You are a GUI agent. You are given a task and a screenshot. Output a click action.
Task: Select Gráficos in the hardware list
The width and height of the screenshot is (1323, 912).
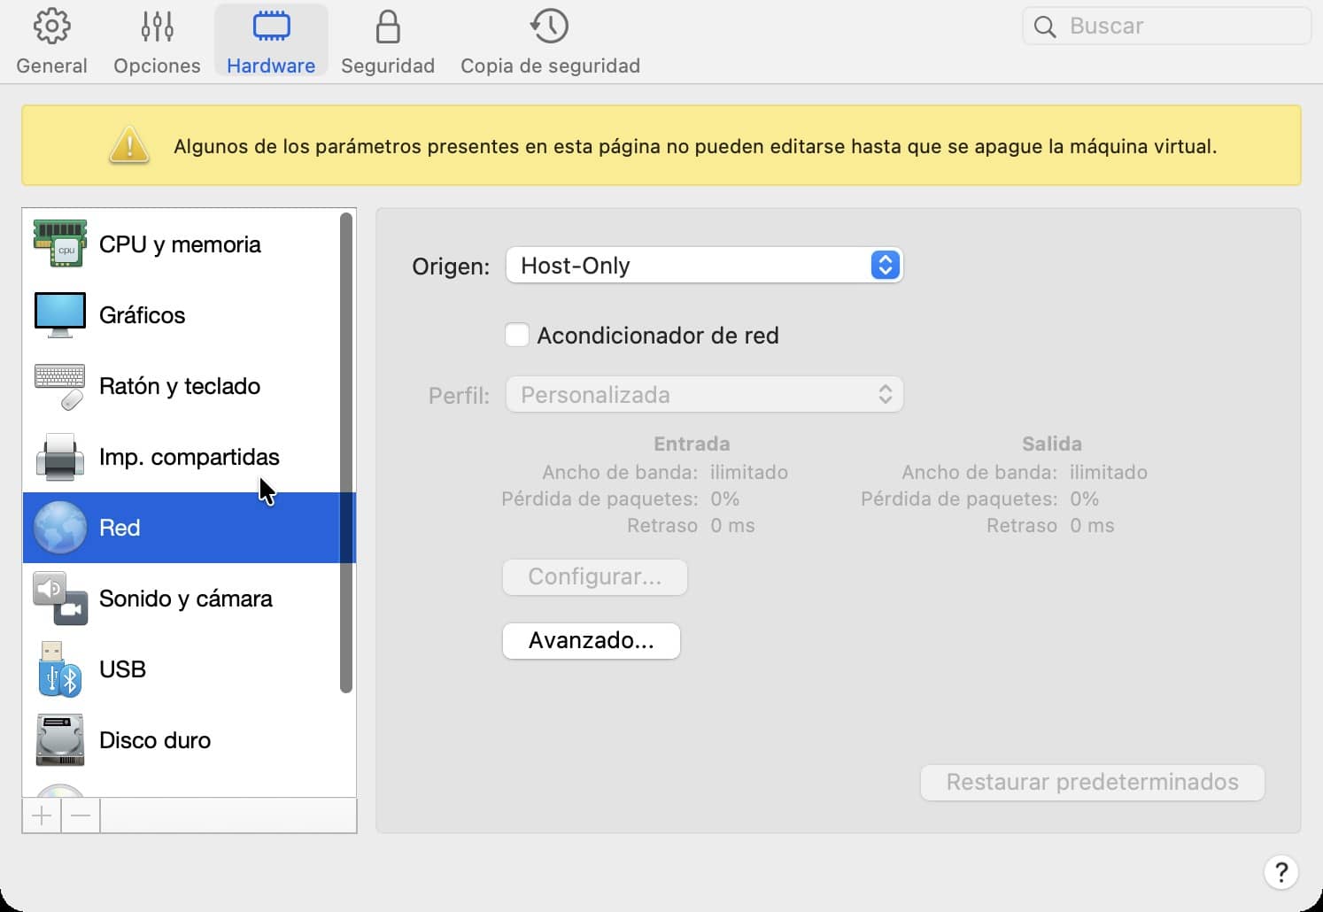[190, 314]
